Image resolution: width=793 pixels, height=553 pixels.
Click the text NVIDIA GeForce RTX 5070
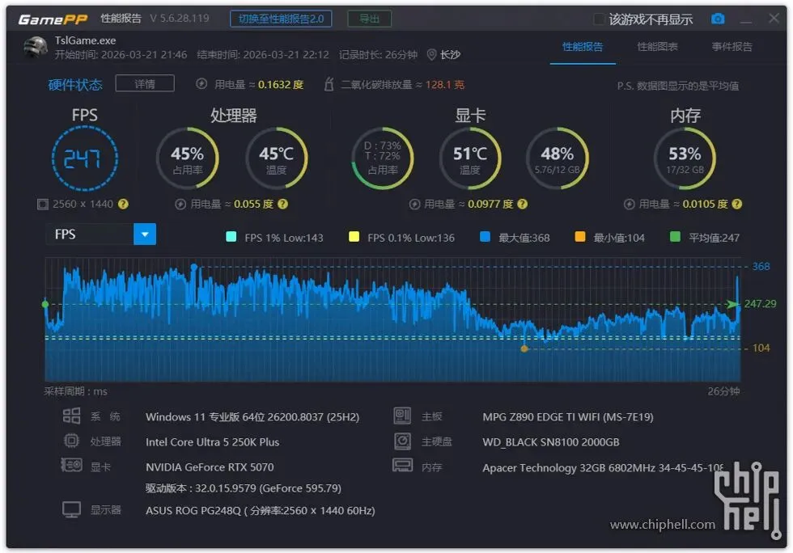(210, 466)
